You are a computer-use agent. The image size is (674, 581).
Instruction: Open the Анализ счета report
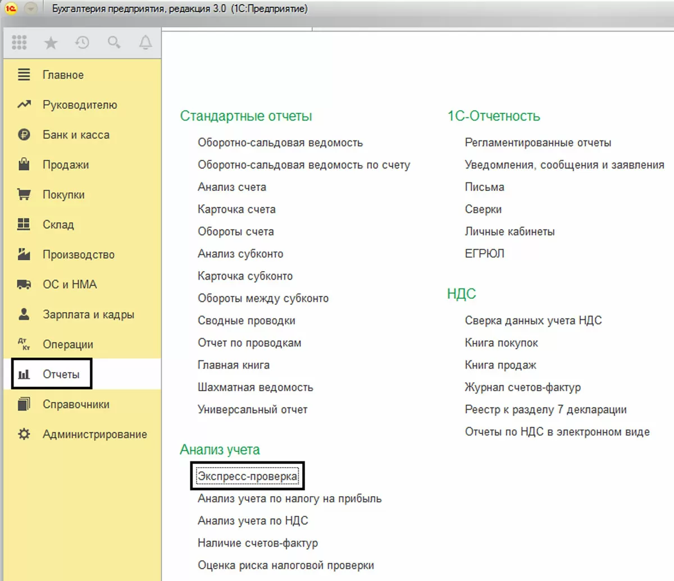(x=232, y=187)
